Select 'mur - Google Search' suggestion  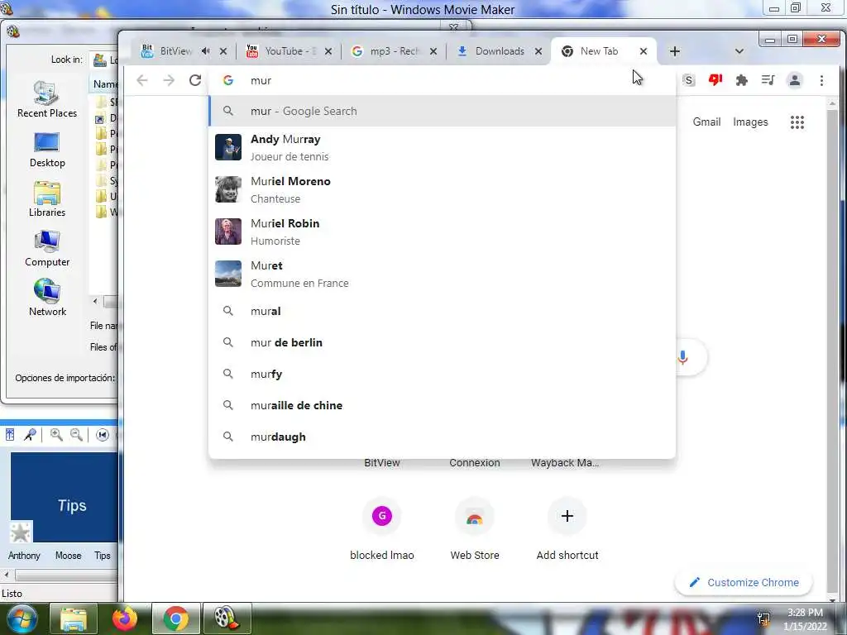tap(443, 112)
